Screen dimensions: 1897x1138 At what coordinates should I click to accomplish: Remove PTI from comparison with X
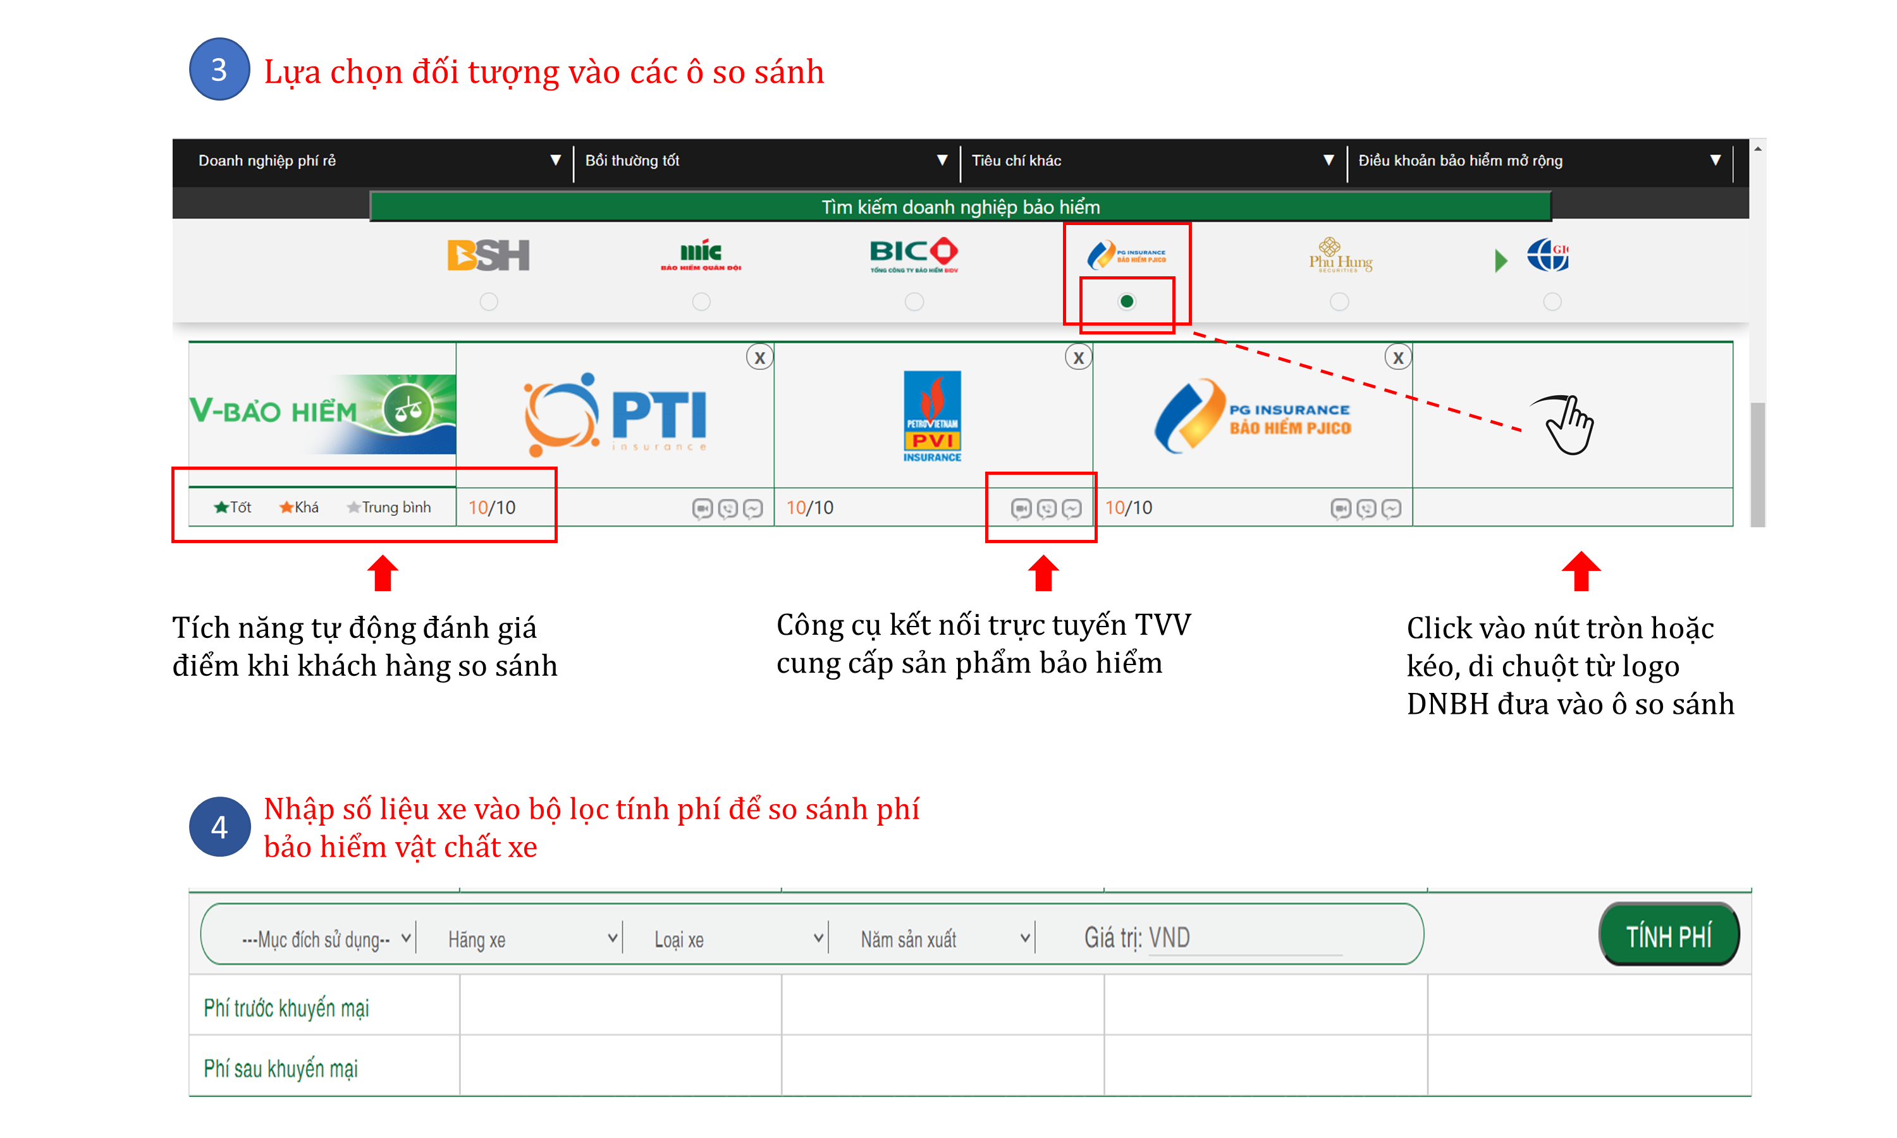click(x=759, y=357)
